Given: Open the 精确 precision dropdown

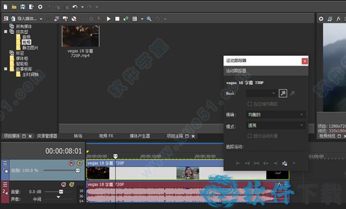Looking at the screenshot, I should (276, 115).
